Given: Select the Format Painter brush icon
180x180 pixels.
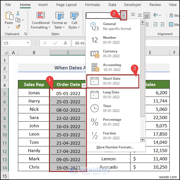Looking at the screenshot, I should [18, 27].
